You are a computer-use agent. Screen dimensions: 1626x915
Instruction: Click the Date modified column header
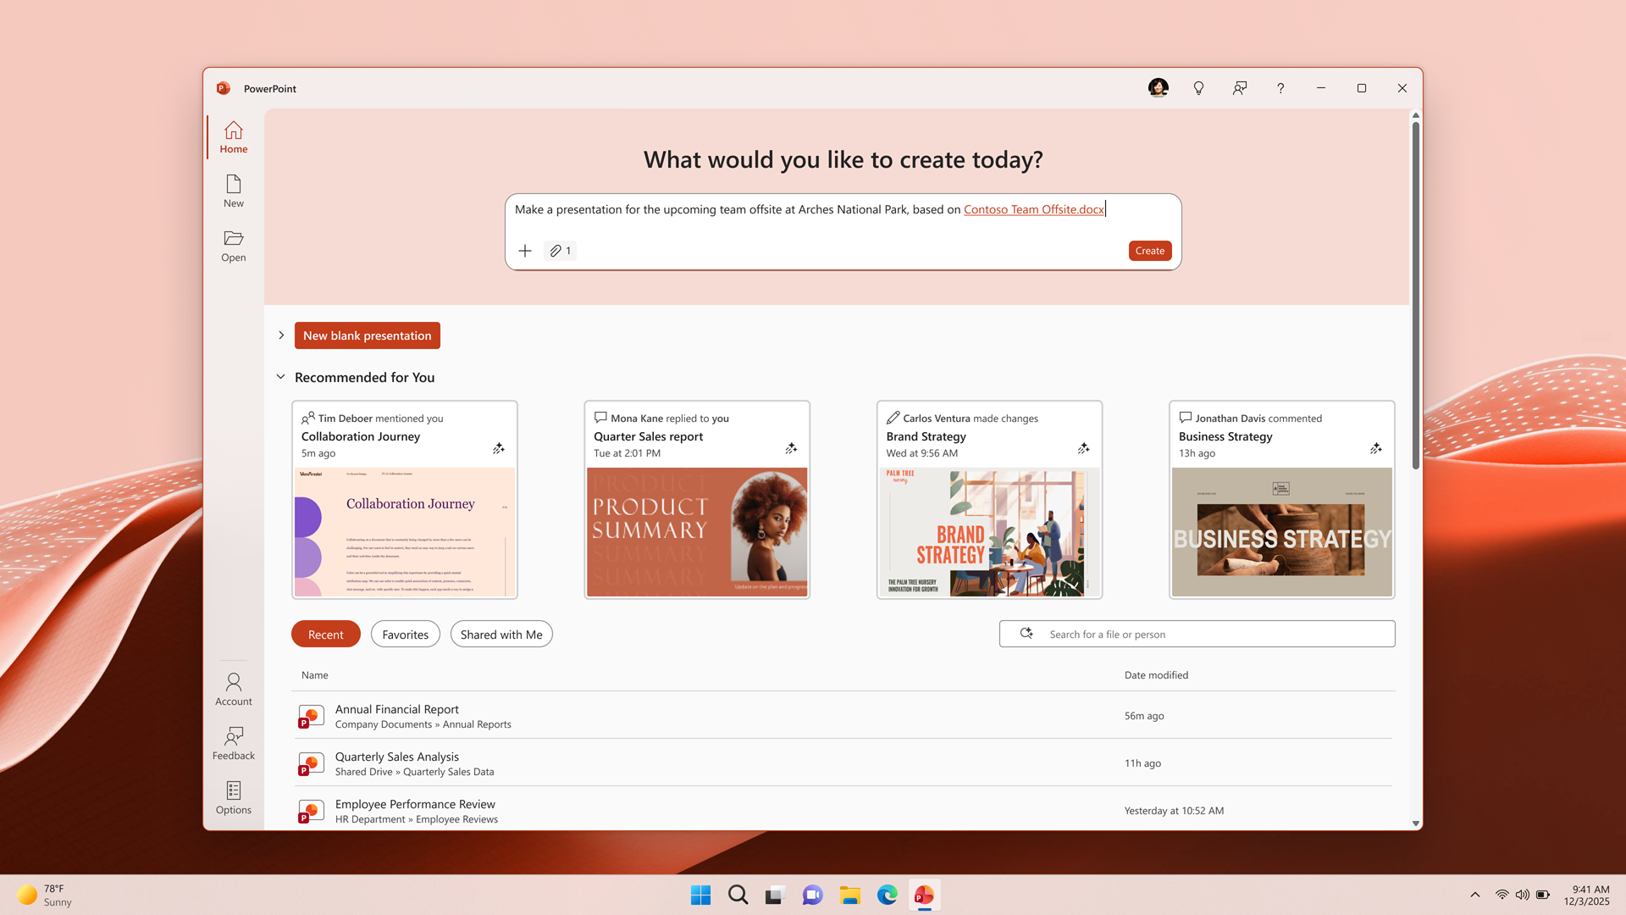coord(1156,675)
